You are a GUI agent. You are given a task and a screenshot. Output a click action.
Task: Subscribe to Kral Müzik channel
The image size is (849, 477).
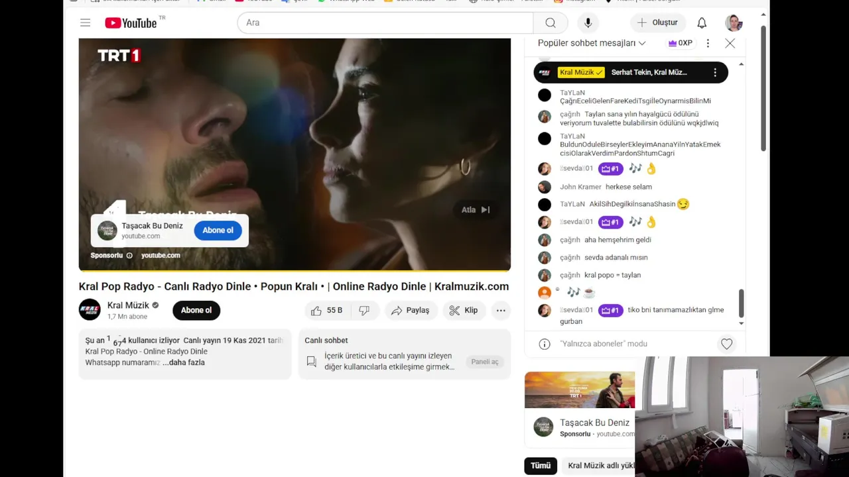pos(196,310)
